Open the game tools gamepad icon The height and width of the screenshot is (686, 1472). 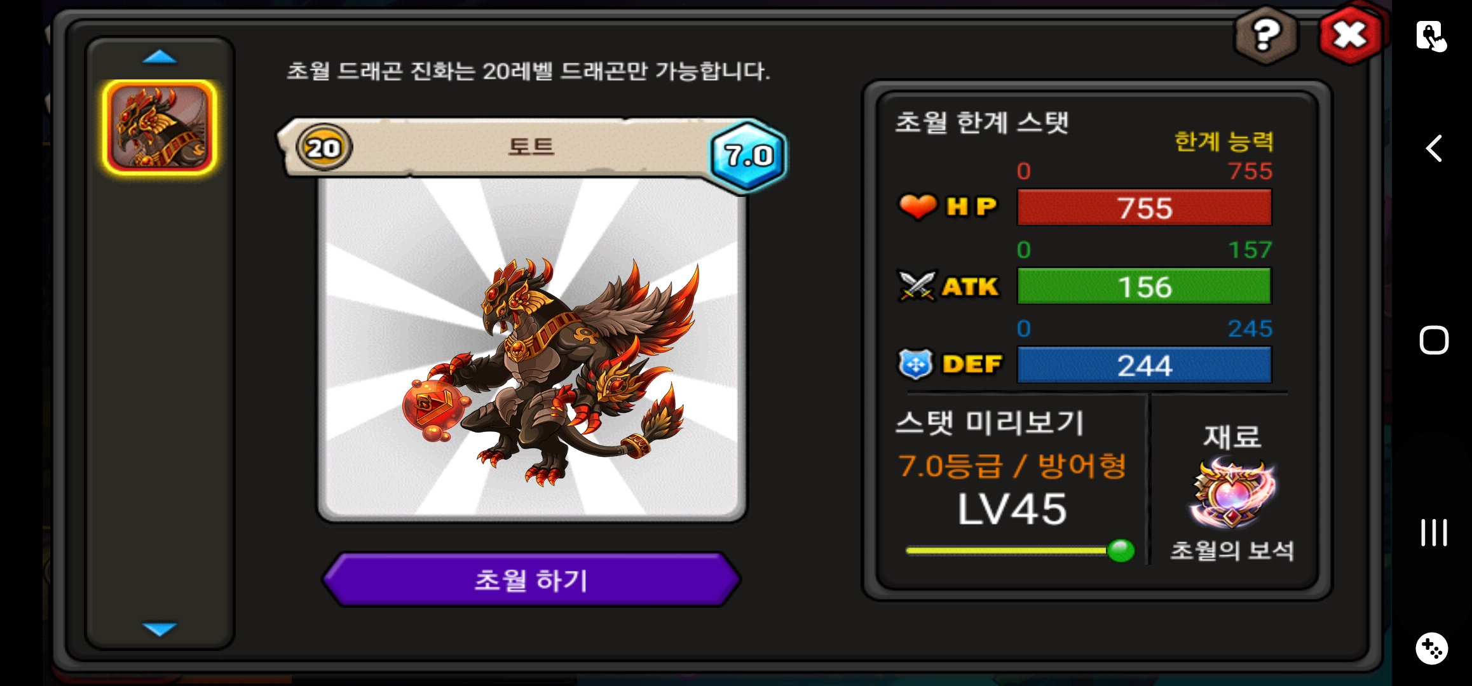click(x=1432, y=649)
